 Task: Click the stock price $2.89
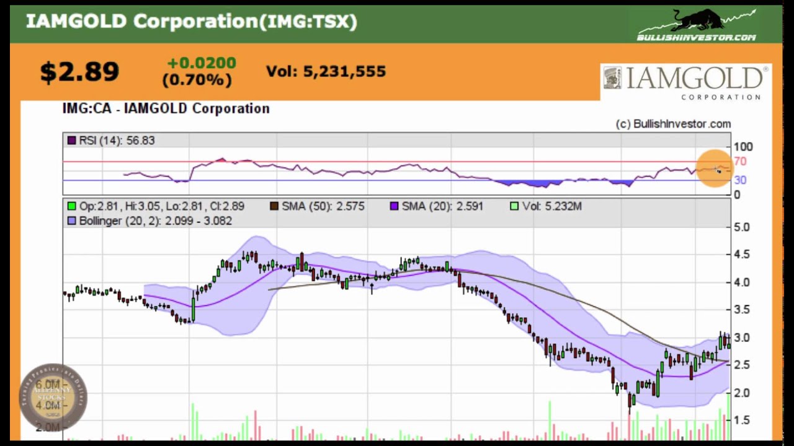pyautogui.click(x=79, y=72)
